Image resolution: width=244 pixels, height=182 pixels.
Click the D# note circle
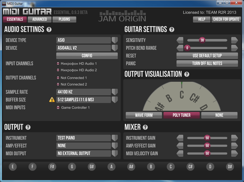(230, 167)
